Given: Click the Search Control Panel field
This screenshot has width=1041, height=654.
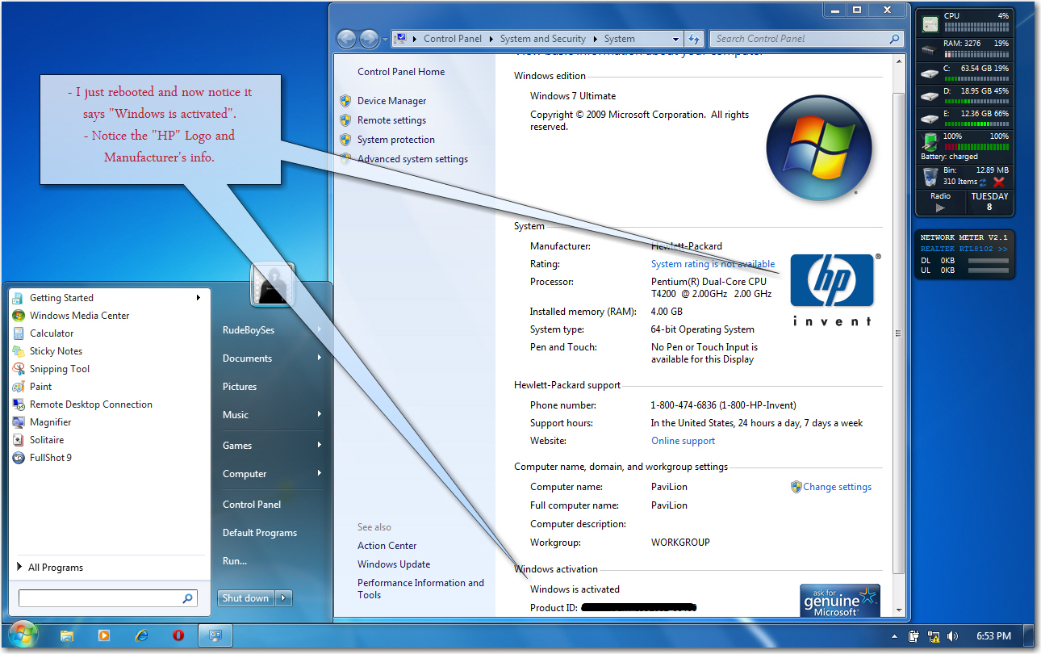Looking at the screenshot, I should pos(799,39).
